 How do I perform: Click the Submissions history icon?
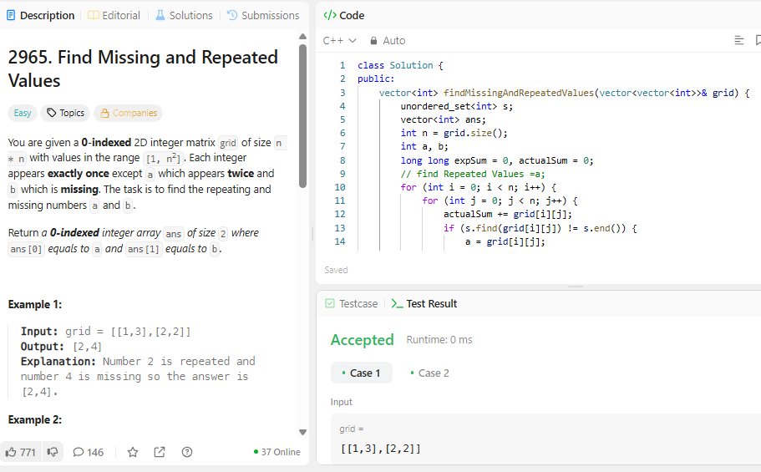(x=232, y=16)
